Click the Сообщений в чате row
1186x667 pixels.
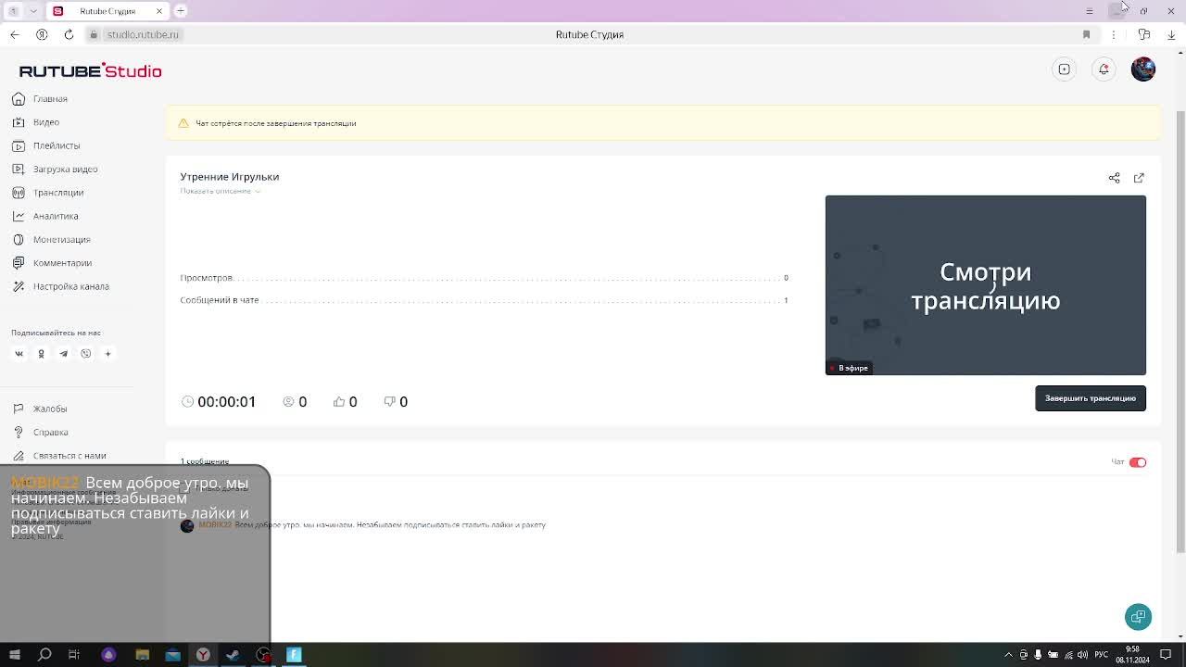pyautogui.click(x=484, y=300)
